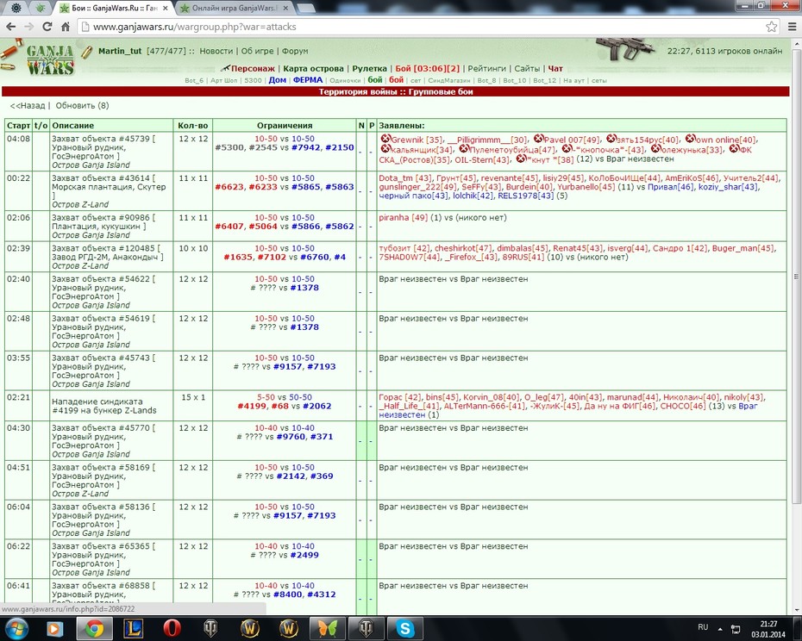Open the Рулетка menu item
The width and height of the screenshot is (802, 641).
(369, 69)
